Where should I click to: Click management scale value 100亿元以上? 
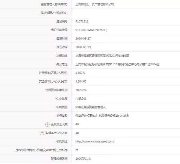[x=83, y=159]
